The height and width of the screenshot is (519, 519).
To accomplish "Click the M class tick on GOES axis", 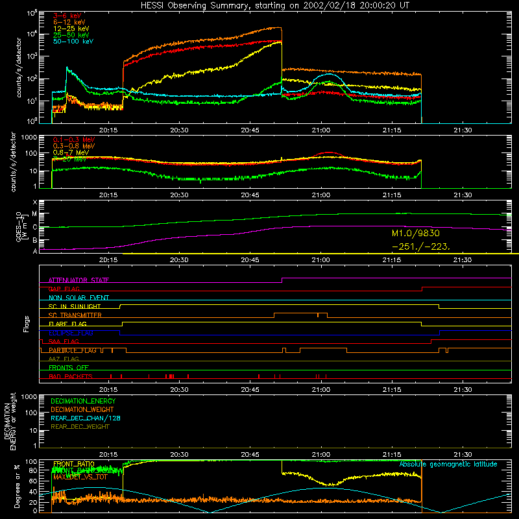I will pos(34,214).
